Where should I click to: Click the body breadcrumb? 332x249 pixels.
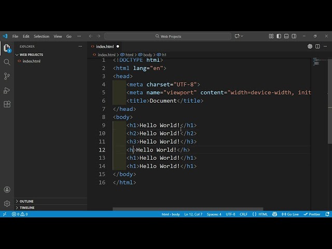point(145,54)
